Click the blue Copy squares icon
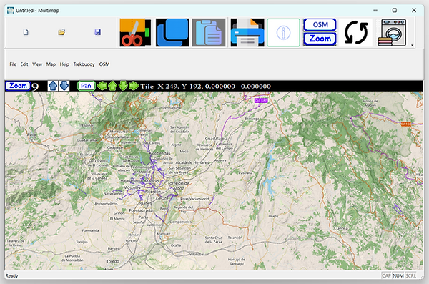This screenshot has width=429, height=284. (x=172, y=33)
